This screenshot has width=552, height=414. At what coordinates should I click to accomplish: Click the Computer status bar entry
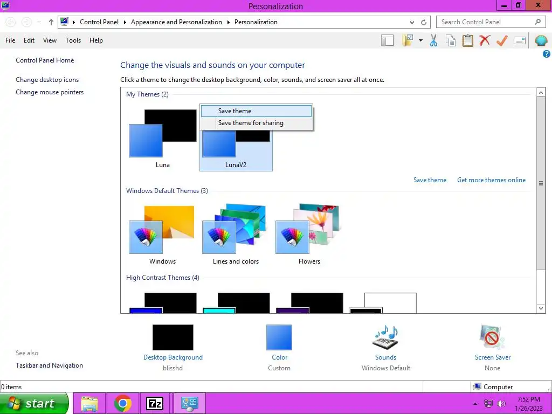(x=493, y=387)
